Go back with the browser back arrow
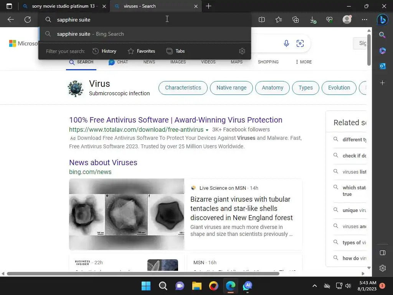393x295 pixels. coord(10,20)
